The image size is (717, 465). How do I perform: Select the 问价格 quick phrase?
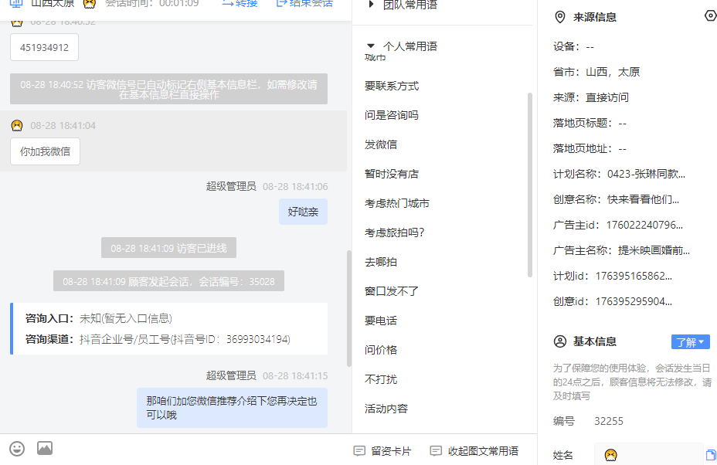coord(381,350)
